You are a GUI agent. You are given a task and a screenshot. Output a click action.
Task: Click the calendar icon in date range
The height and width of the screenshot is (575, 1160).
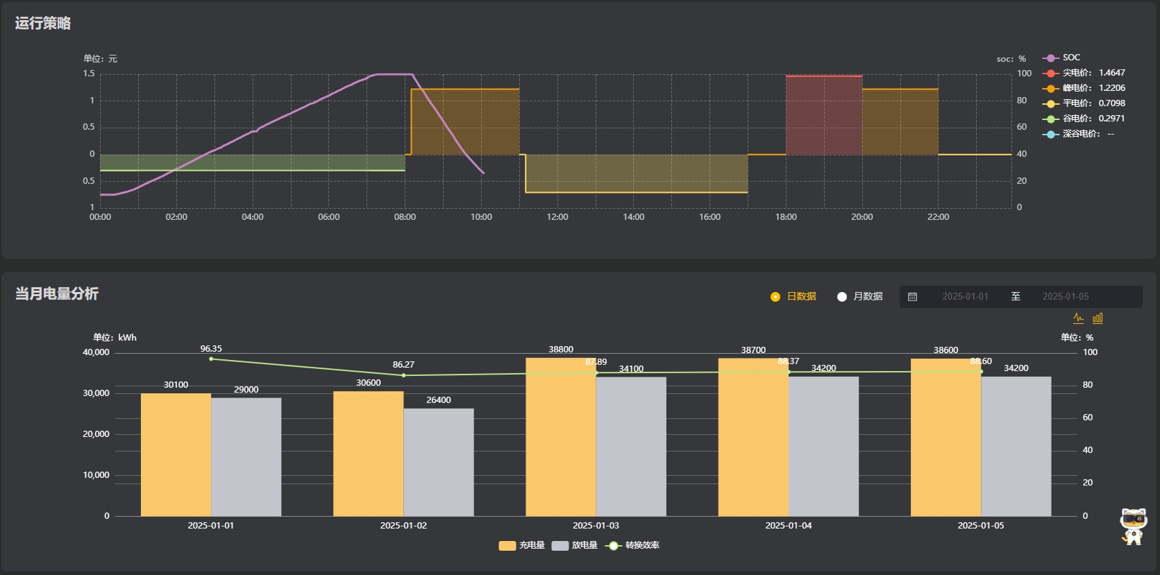[912, 297]
